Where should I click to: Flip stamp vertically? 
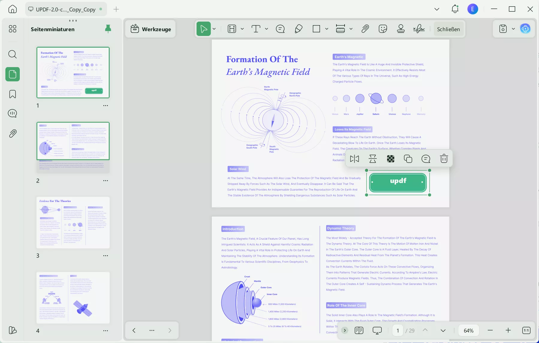tap(373, 159)
